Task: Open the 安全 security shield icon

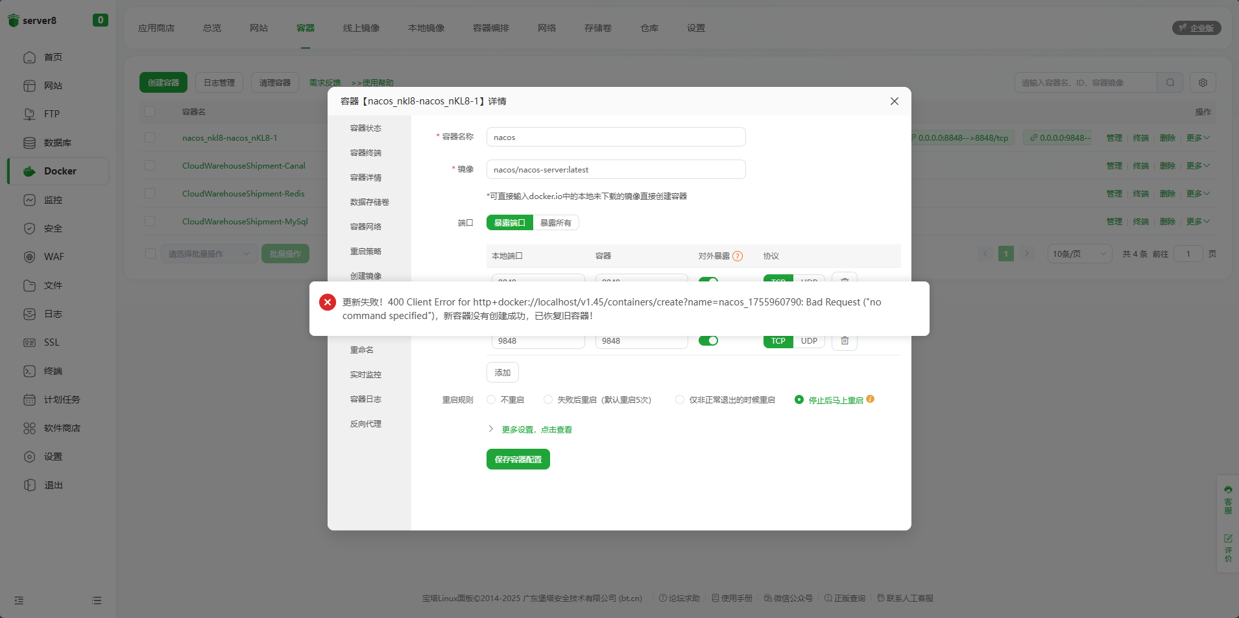Action: point(30,228)
